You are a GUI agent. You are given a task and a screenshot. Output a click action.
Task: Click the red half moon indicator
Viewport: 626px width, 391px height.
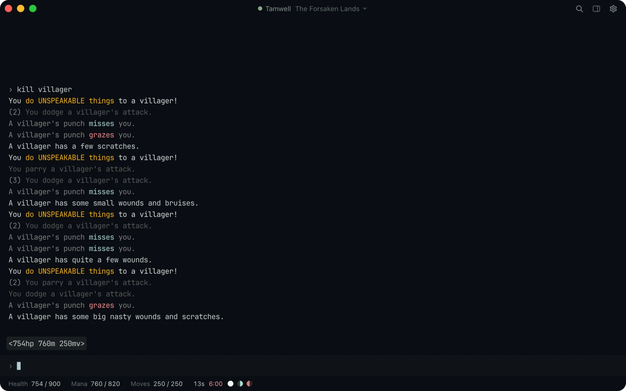(x=249, y=384)
